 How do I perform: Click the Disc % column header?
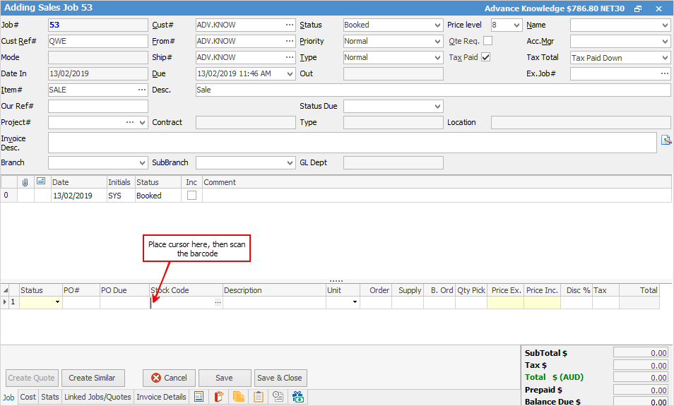[x=577, y=290]
